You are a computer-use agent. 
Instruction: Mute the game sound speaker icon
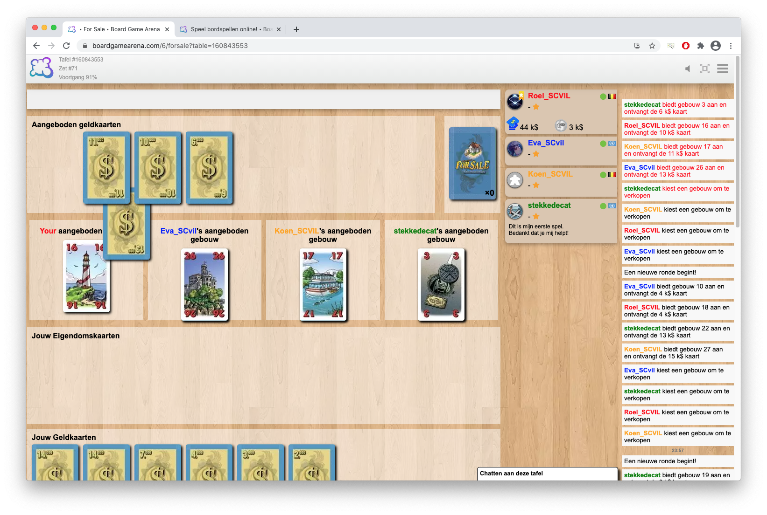coord(687,69)
